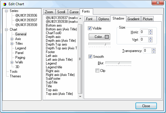Decrease Horiz size with down arrow
166x113 pixels.
pyautogui.click(x=150, y=33)
